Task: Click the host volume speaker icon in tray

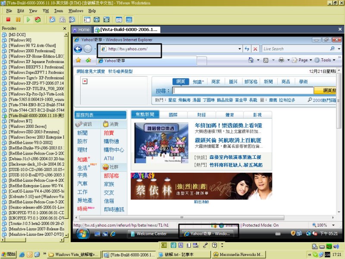Action: point(336,246)
